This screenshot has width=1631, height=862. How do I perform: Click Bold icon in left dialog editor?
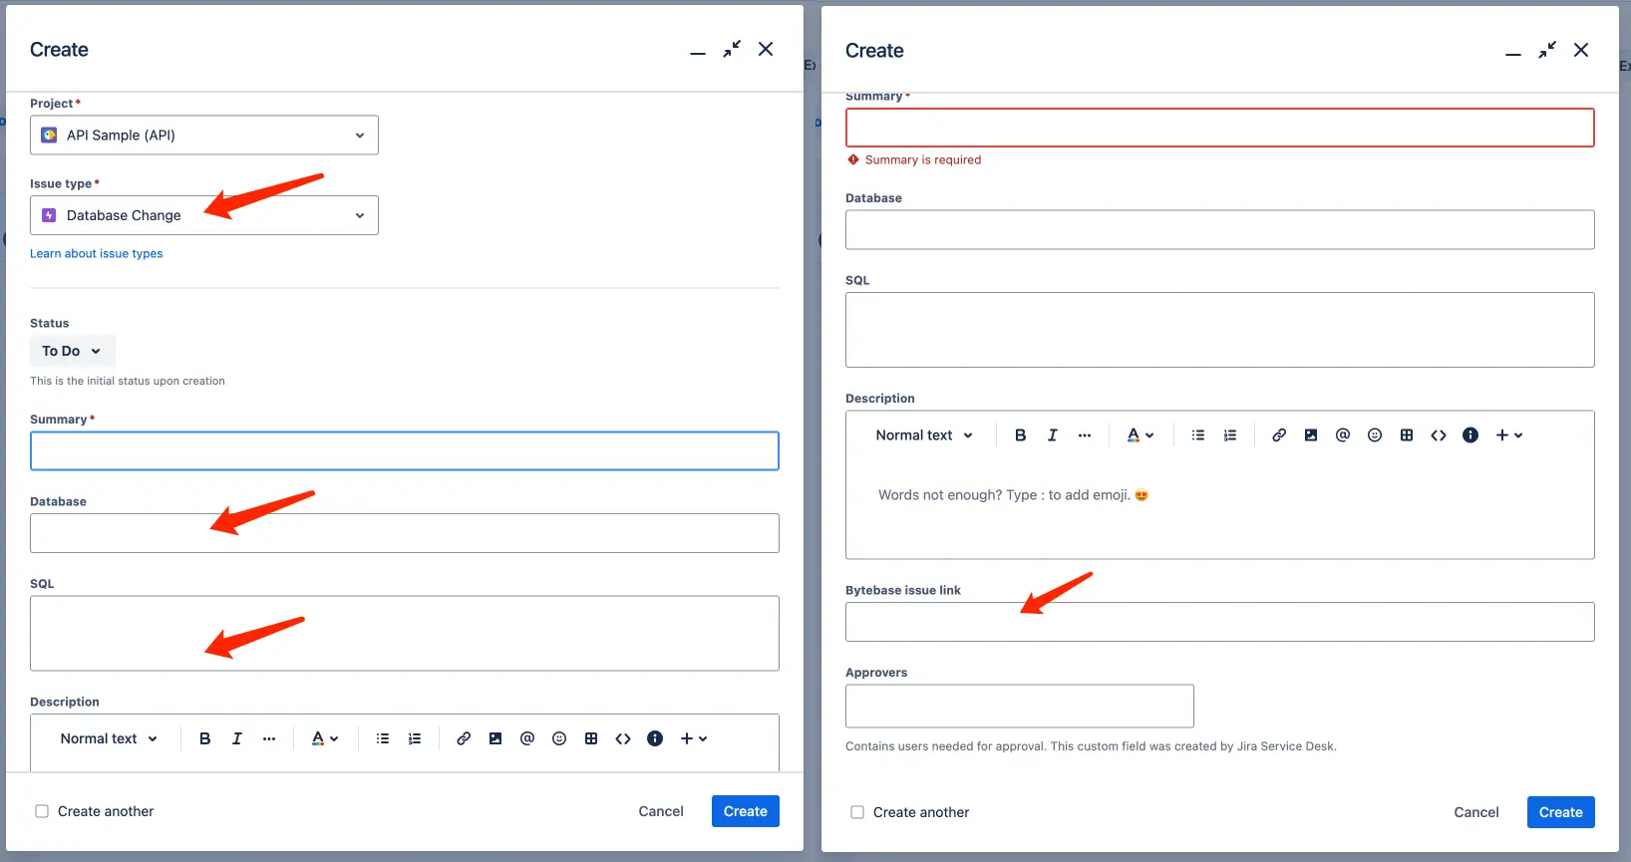(x=204, y=738)
